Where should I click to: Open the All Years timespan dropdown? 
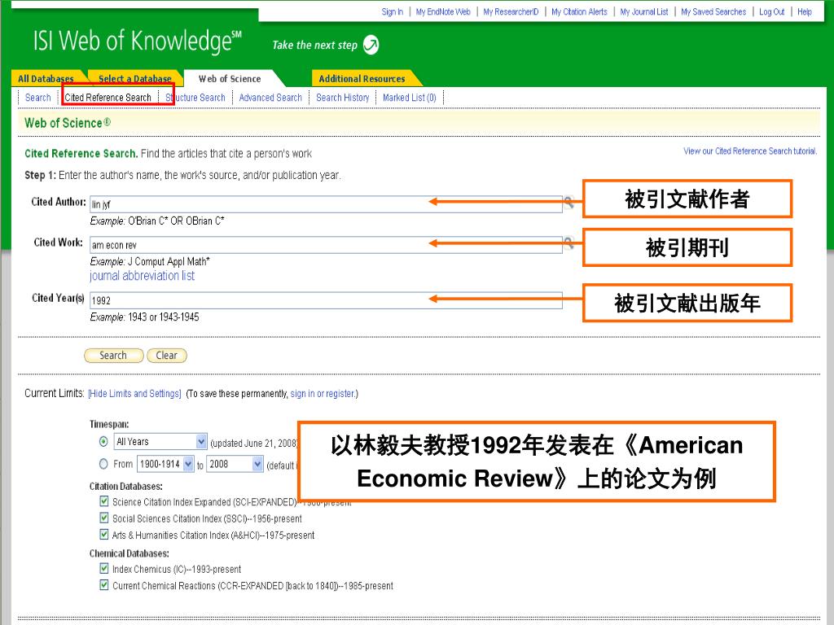click(160, 442)
